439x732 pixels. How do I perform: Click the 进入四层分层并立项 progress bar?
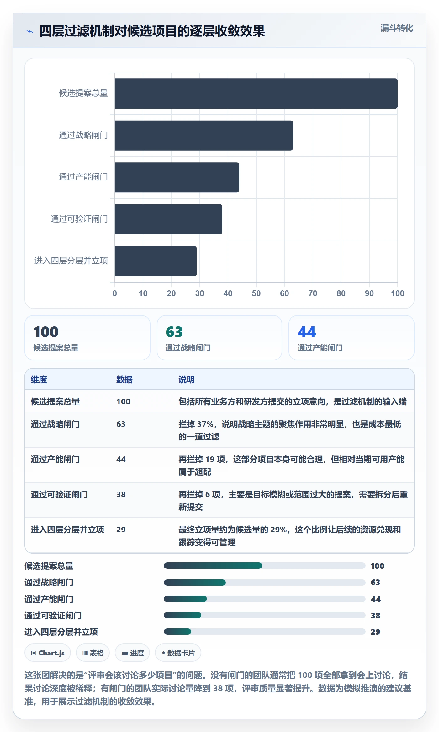coord(264,632)
